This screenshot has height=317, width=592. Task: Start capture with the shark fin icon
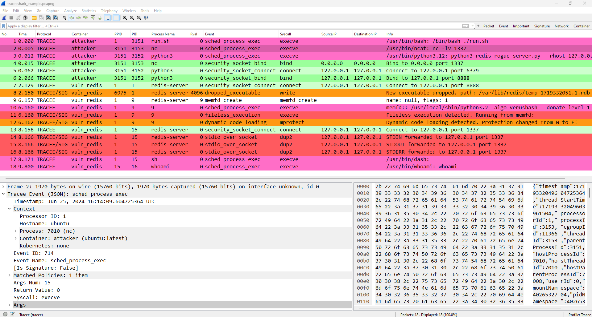pos(4,18)
